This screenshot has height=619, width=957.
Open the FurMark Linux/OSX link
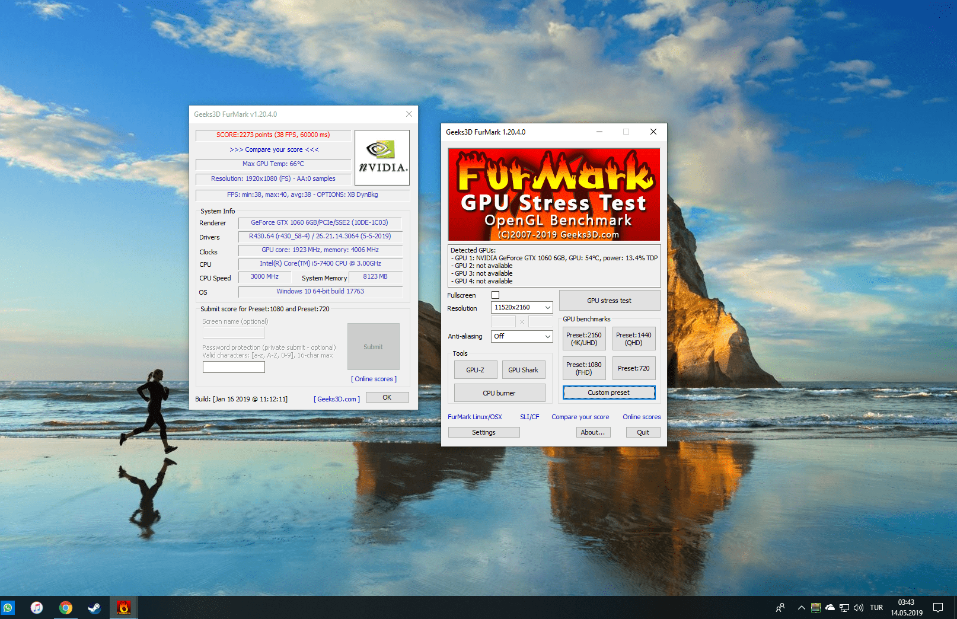point(475,417)
